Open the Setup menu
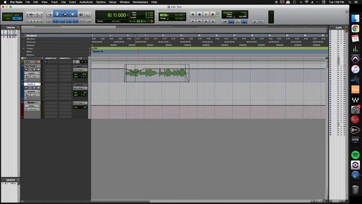The height and width of the screenshot is (204, 362). pyautogui.click(x=113, y=2)
